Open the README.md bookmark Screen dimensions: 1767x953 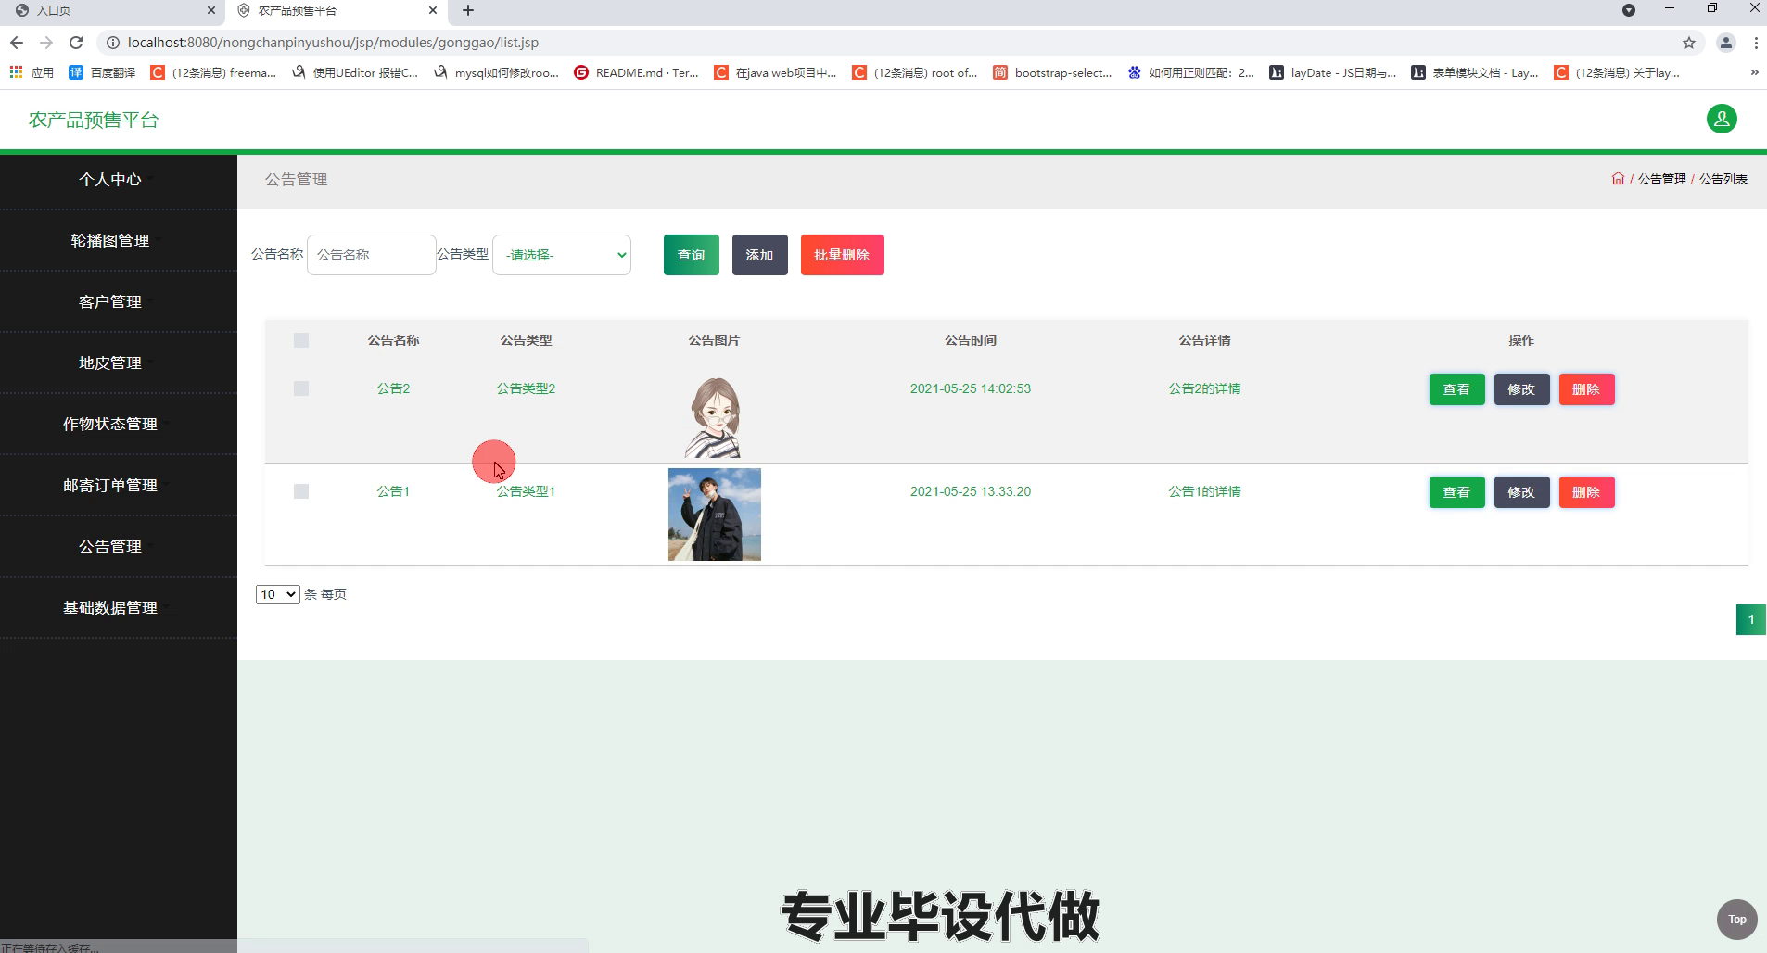click(637, 72)
